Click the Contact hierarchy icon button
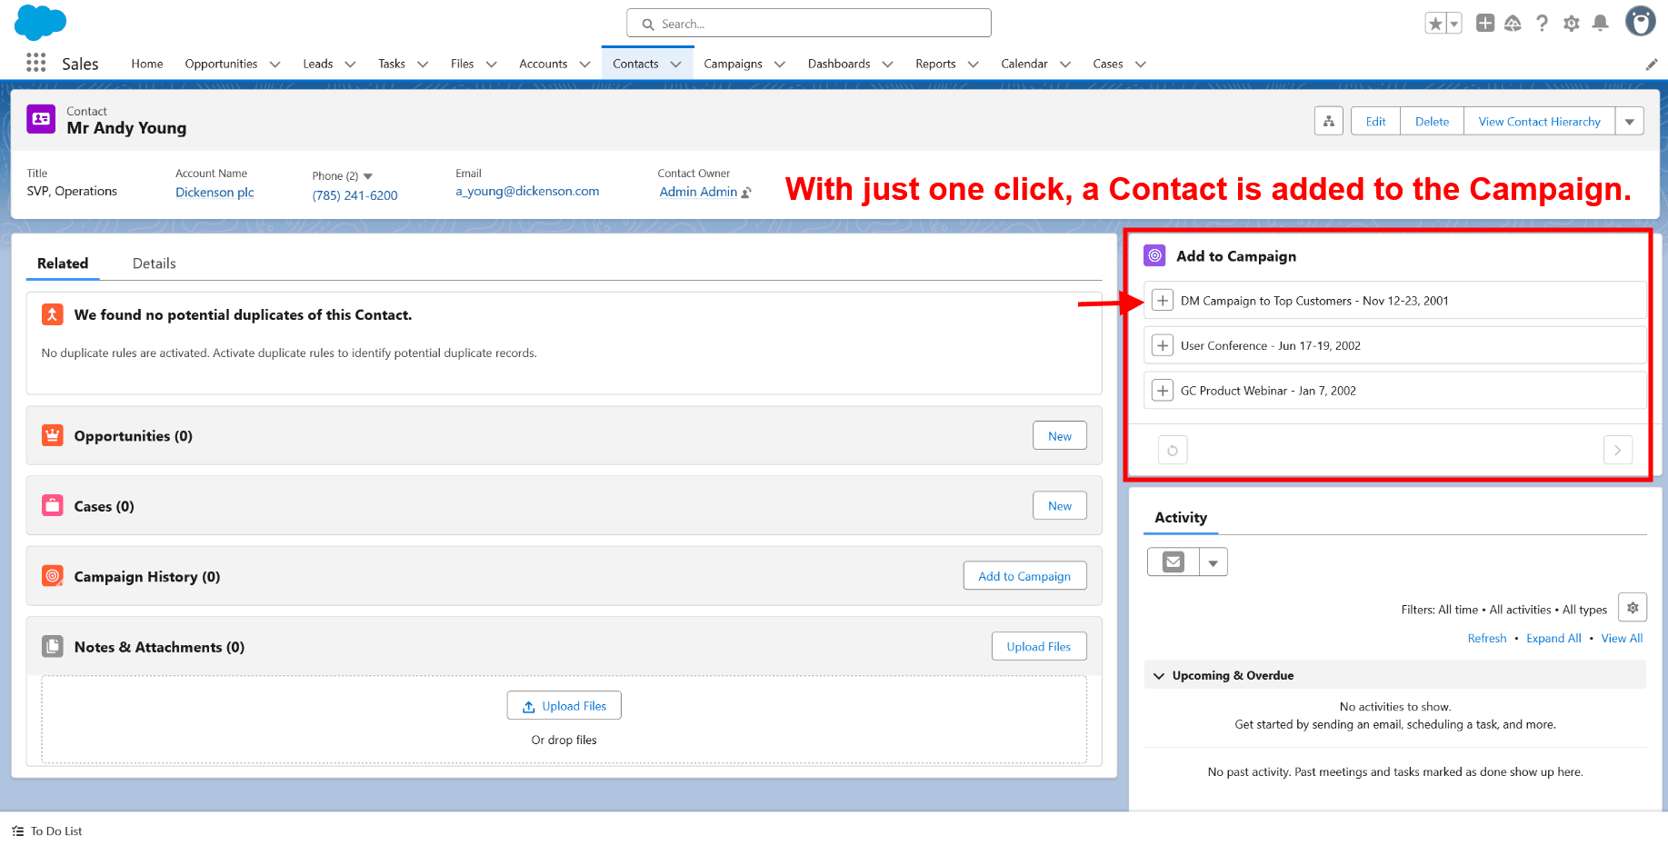Image resolution: width=1668 pixels, height=845 pixels. (x=1329, y=121)
